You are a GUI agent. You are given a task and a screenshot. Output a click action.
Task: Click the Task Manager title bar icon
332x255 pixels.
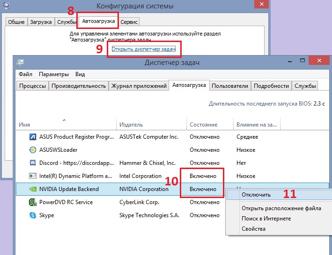click(x=21, y=62)
